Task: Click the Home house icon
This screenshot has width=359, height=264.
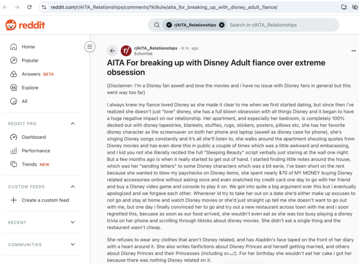Action: pyautogui.click(x=14, y=47)
